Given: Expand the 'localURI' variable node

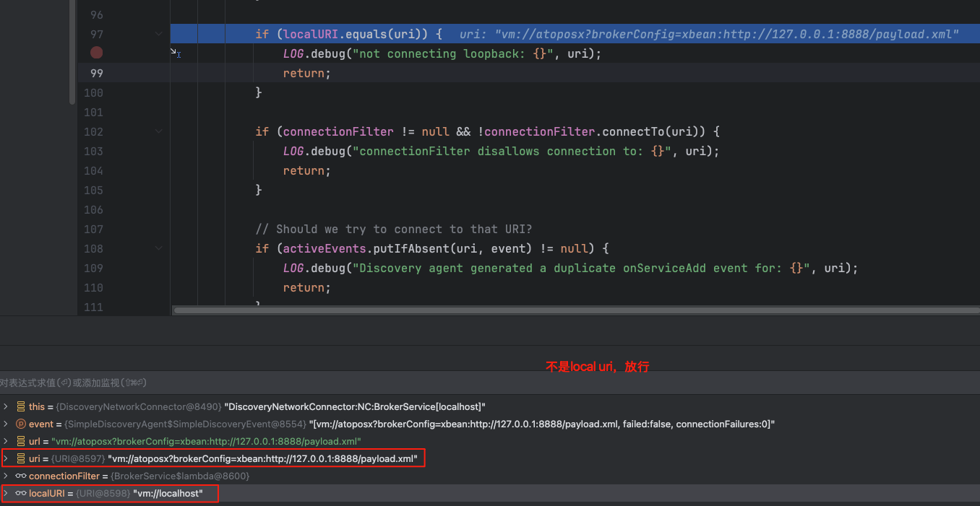Looking at the screenshot, I should pos(7,494).
